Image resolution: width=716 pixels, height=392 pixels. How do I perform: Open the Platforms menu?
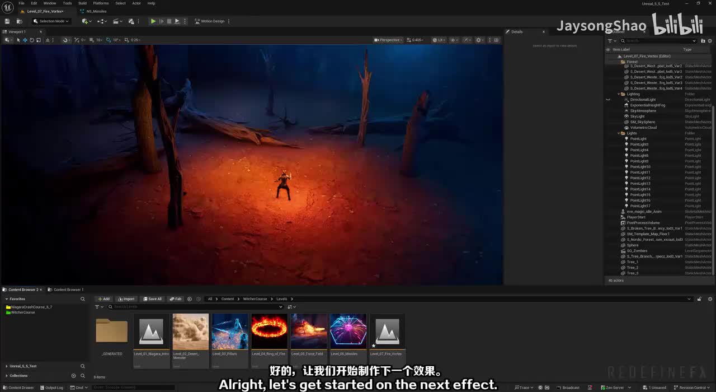(x=101, y=3)
